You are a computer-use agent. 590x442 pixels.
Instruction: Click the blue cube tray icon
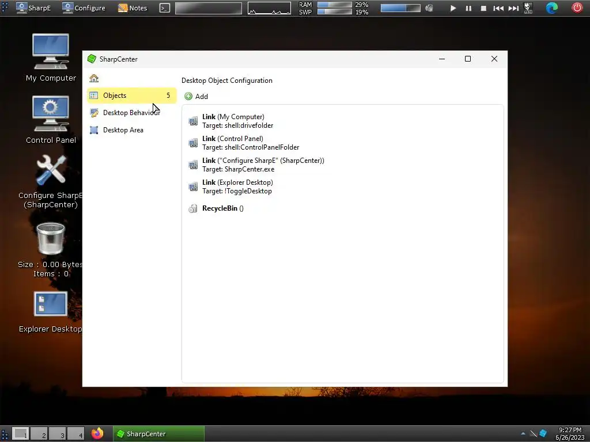tap(543, 434)
